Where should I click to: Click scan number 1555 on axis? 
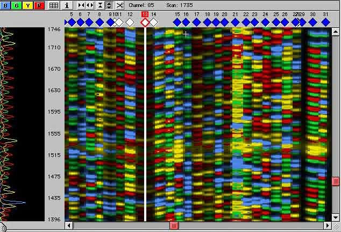(54, 133)
